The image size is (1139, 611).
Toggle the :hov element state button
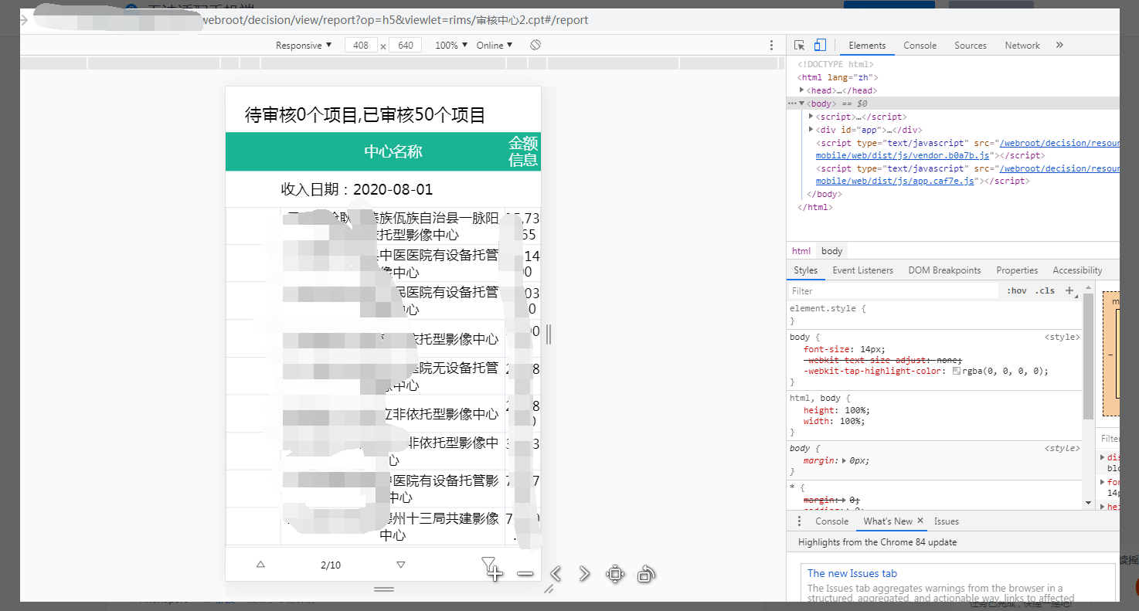tap(1017, 291)
